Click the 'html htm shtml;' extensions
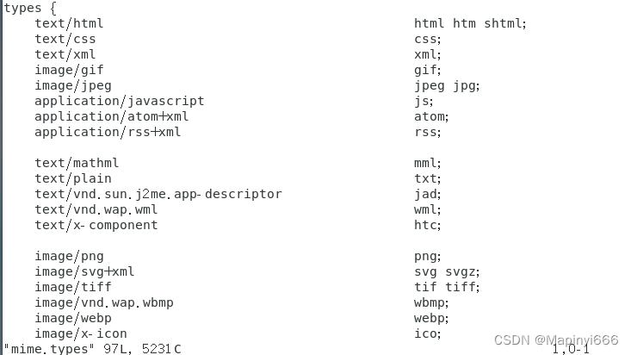631x355 pixels. pyautogui.click(x=470, y=23)
